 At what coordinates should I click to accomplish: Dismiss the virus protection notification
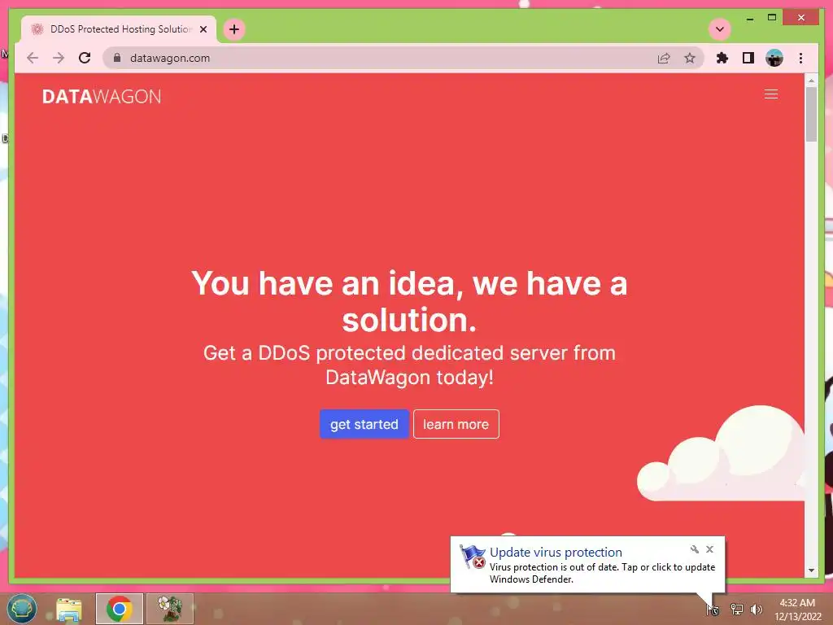pos(709,549)
